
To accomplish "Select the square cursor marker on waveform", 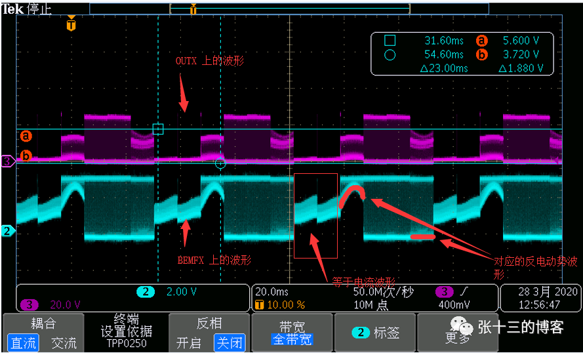I will [x=158, y=129].
